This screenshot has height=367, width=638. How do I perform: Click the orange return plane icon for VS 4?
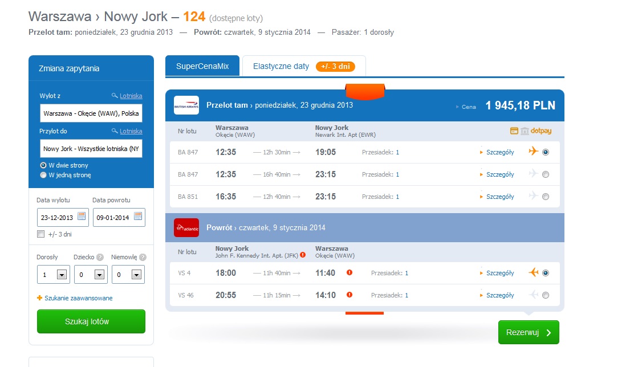coord(533,272)
